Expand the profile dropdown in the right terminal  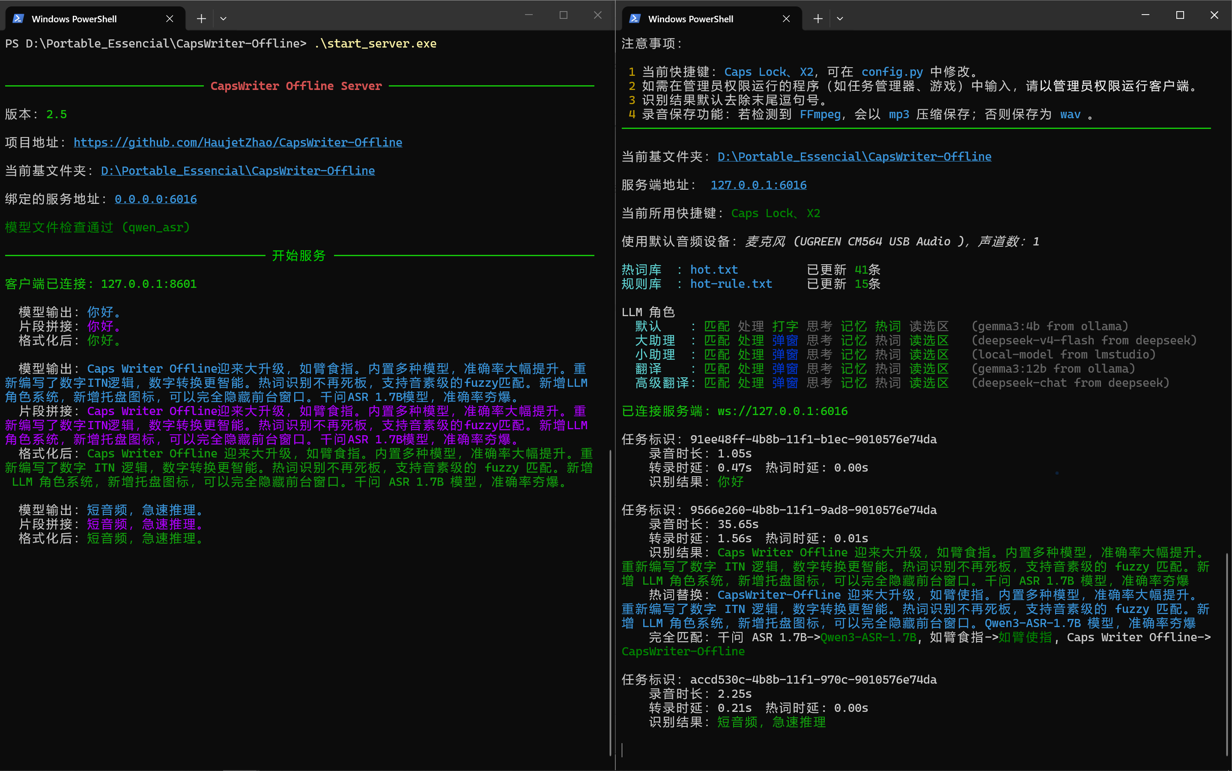[x=839, y=19]
